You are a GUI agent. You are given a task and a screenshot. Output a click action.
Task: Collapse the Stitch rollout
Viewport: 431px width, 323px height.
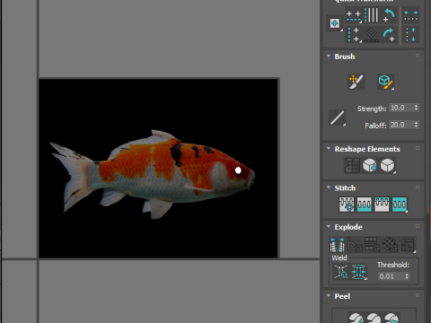coord(329,188)
